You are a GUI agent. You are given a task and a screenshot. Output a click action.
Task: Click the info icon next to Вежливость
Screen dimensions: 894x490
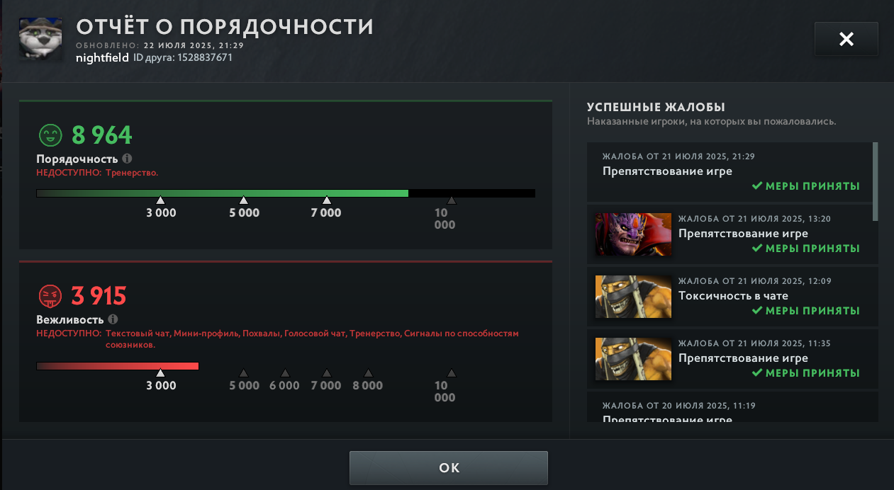coord(113,319)
